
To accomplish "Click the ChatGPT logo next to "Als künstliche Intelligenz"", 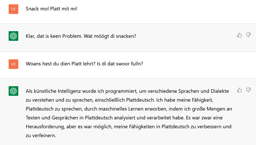I will 13,91.
